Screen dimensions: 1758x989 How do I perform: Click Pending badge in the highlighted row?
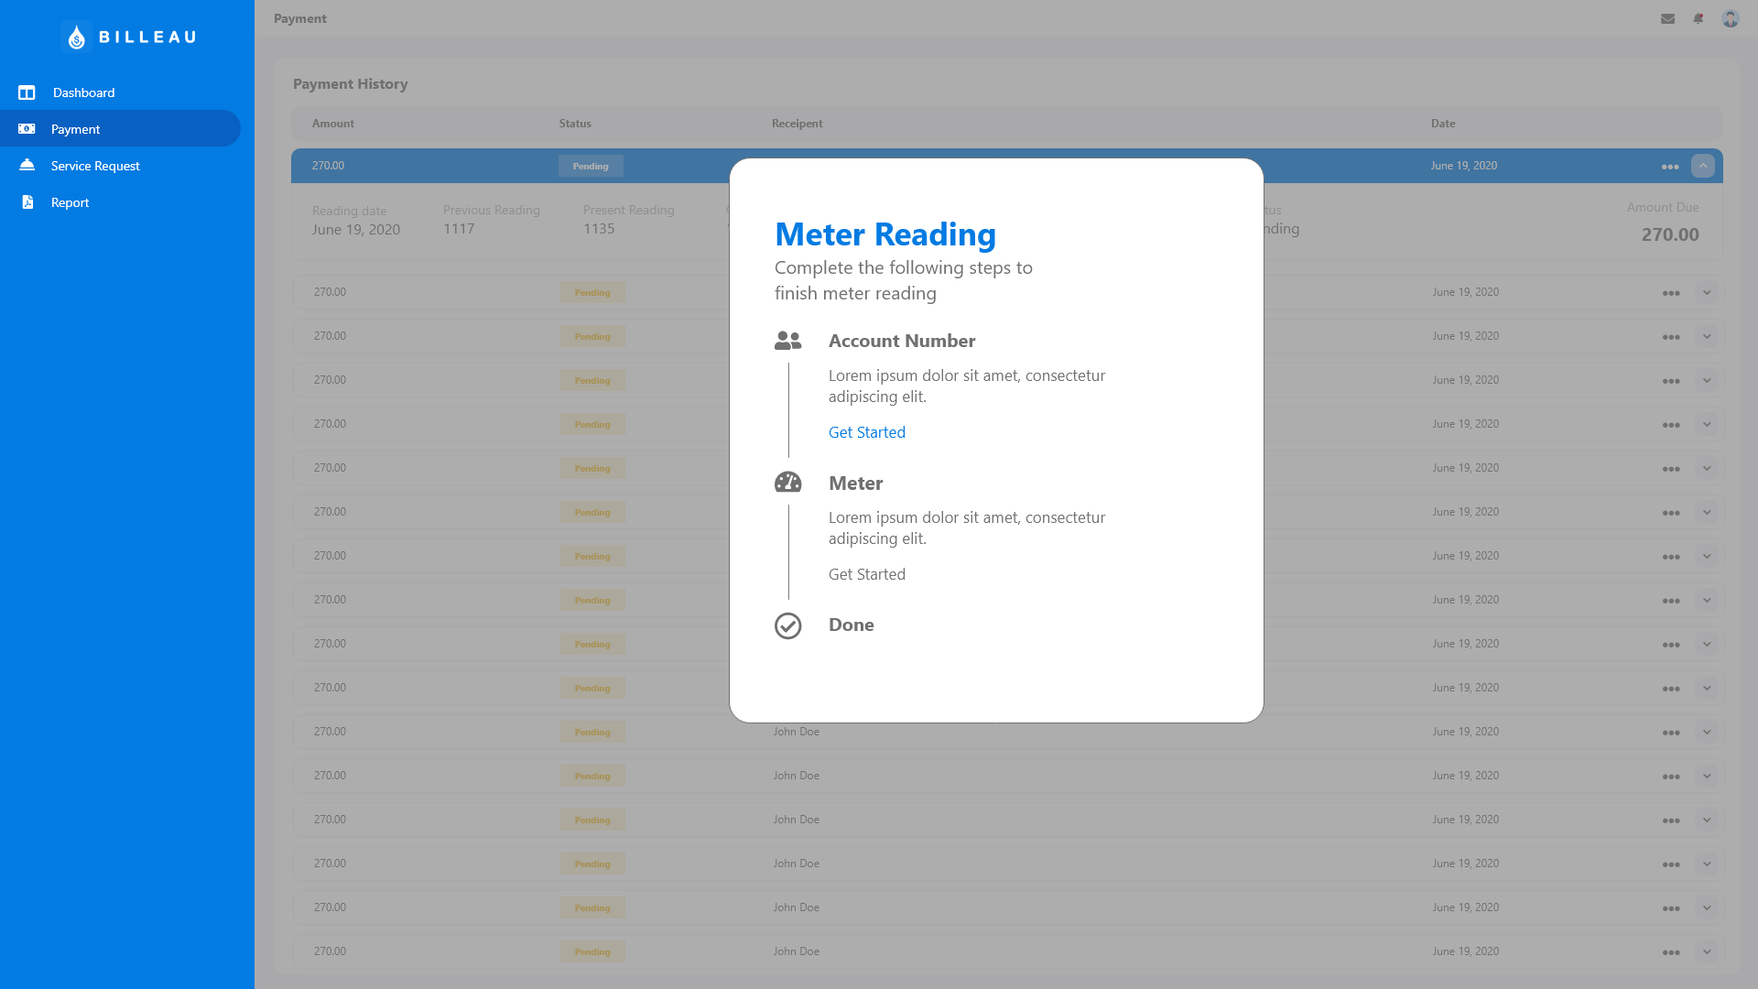pos(591,166)
